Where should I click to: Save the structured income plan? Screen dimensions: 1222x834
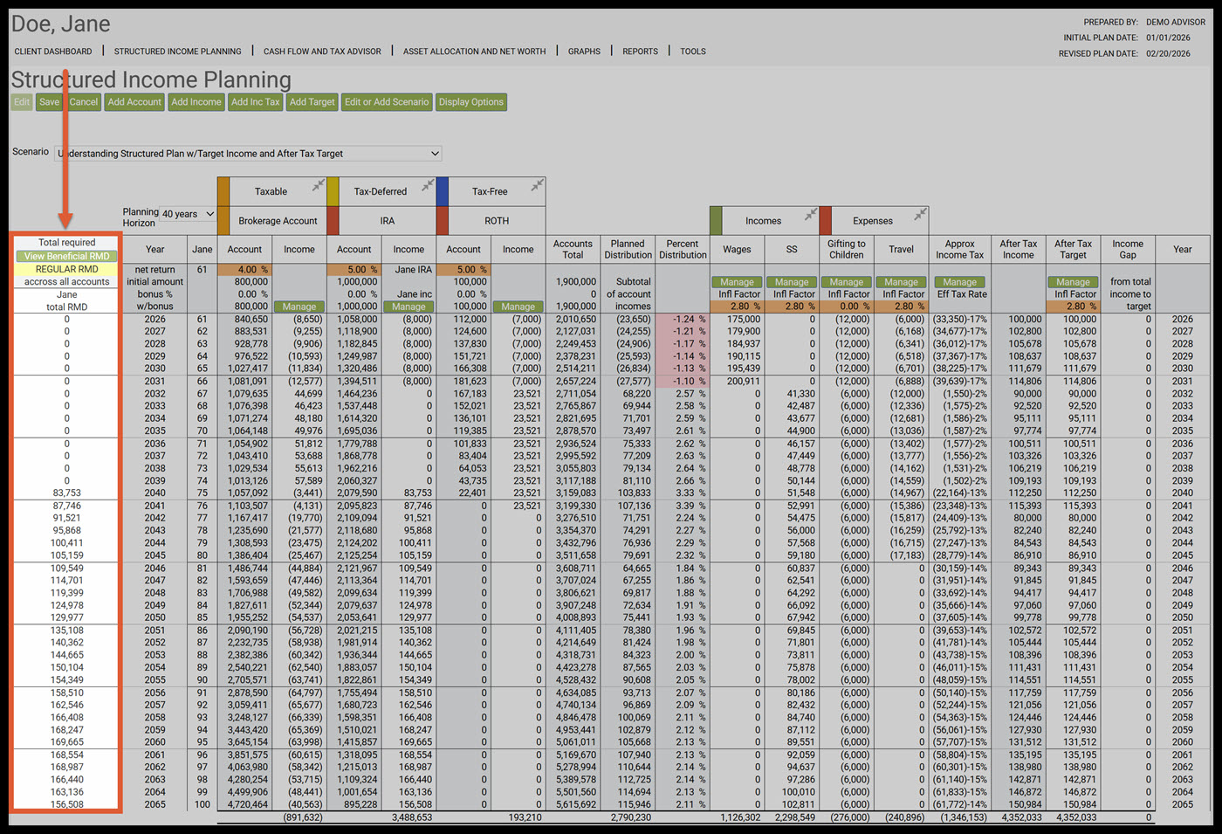50,102
